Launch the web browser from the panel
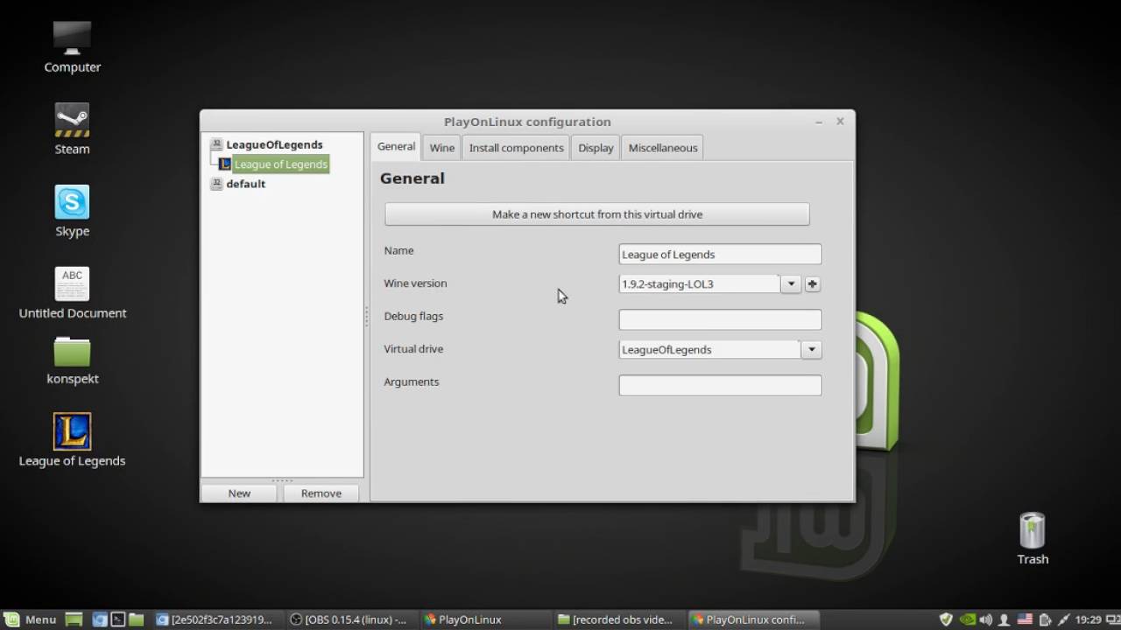The width and height of the screenshot is (1121, 630). 99,619
